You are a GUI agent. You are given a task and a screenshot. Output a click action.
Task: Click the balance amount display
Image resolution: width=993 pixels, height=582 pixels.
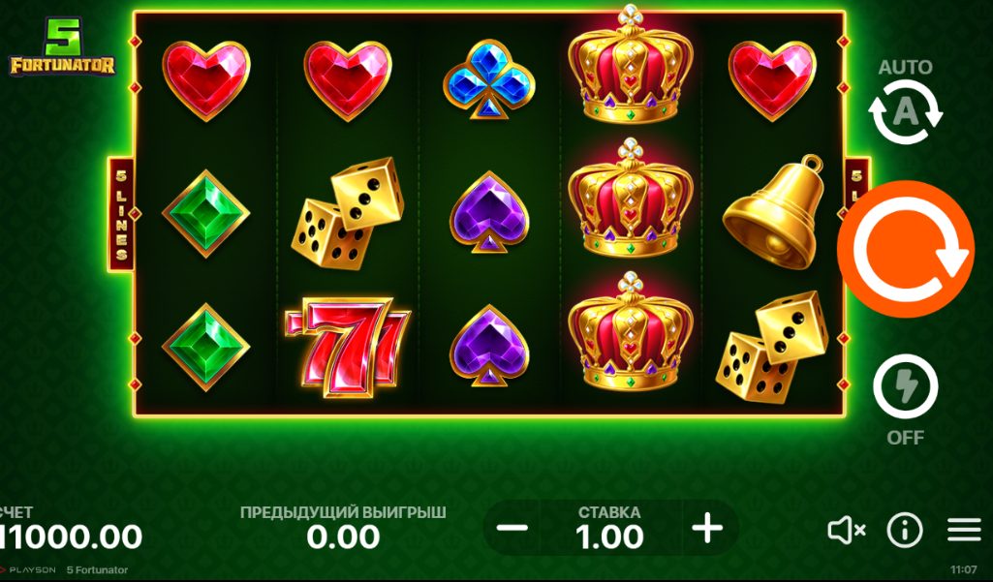coord(71,537)
